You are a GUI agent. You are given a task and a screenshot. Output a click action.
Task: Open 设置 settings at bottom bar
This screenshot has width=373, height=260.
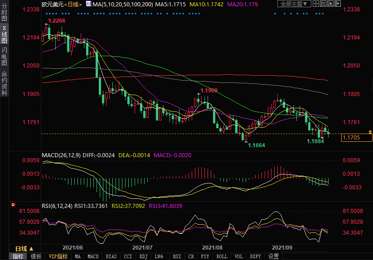[x=273, y=256]
